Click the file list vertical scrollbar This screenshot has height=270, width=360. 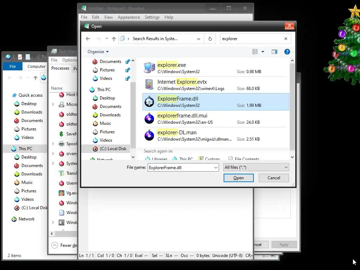(292, 107)
